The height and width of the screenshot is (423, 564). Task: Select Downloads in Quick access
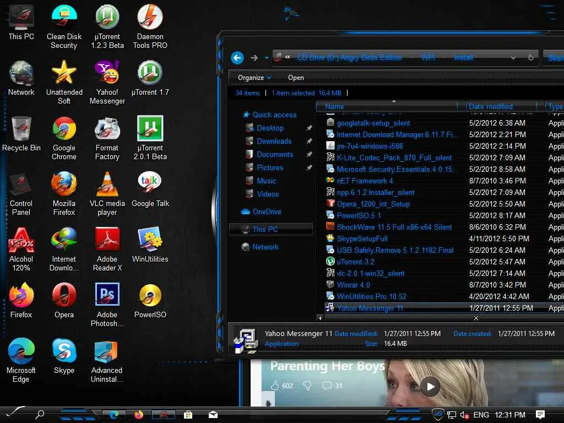pos(274,141)
